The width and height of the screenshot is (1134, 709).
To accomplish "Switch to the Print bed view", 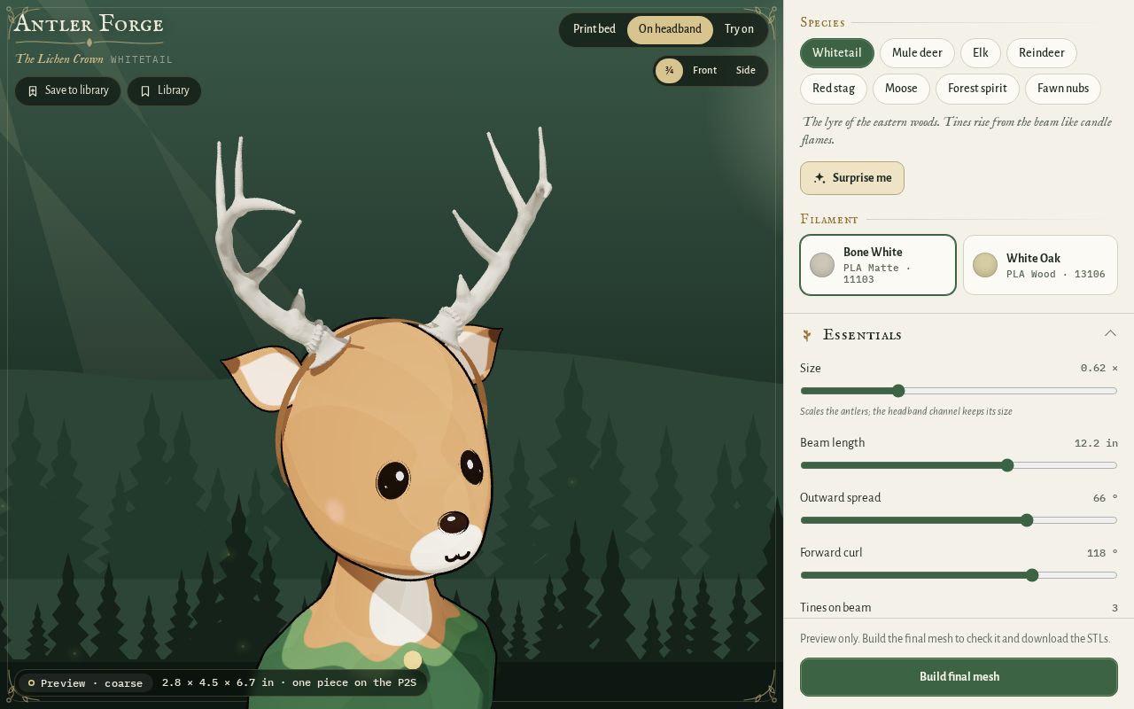I will click(594, 29).
